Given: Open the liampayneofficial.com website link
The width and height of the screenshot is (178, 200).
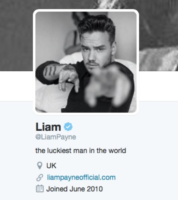Looking at the screenshot, I should pos(81,178).
